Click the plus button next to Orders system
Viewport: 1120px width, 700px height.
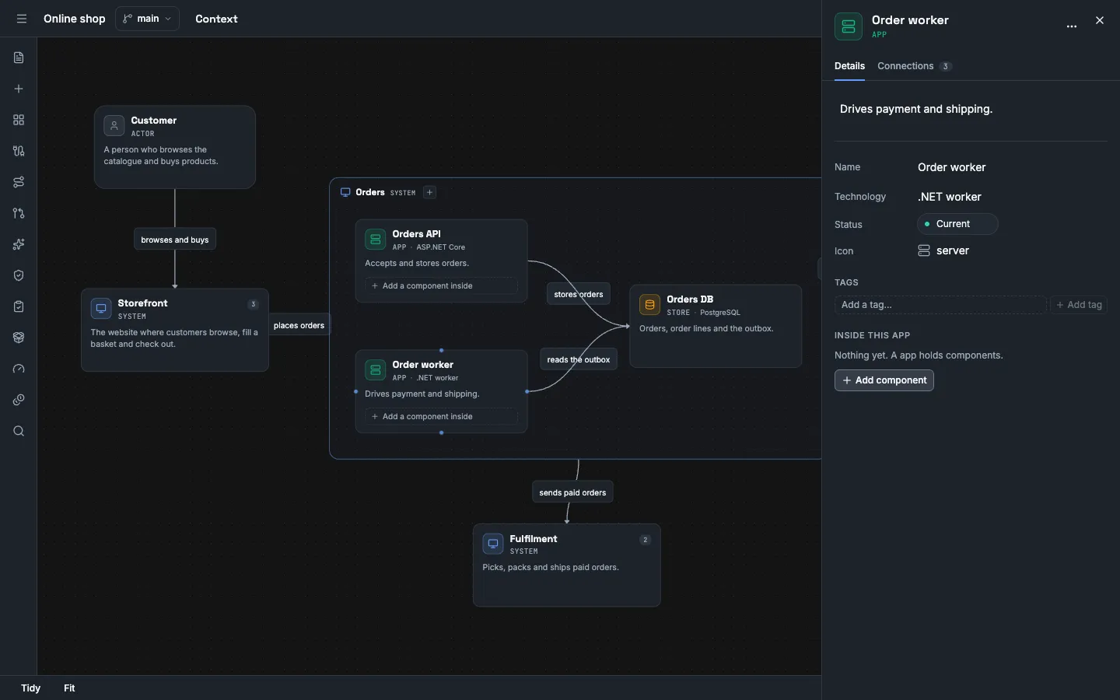[429, 192]
